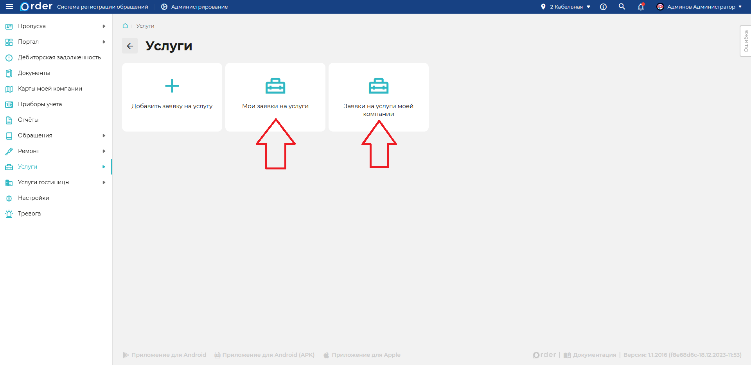The height and width of the screenshot is (365, 751).
Task: Open the Мои заявки на услуги card
Action: [275, 97]
